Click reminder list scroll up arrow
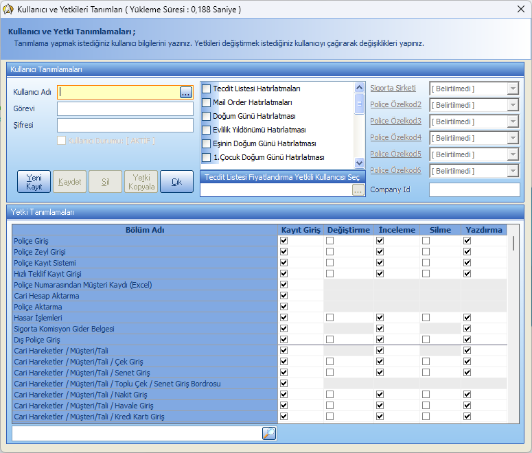 [359, 88]
